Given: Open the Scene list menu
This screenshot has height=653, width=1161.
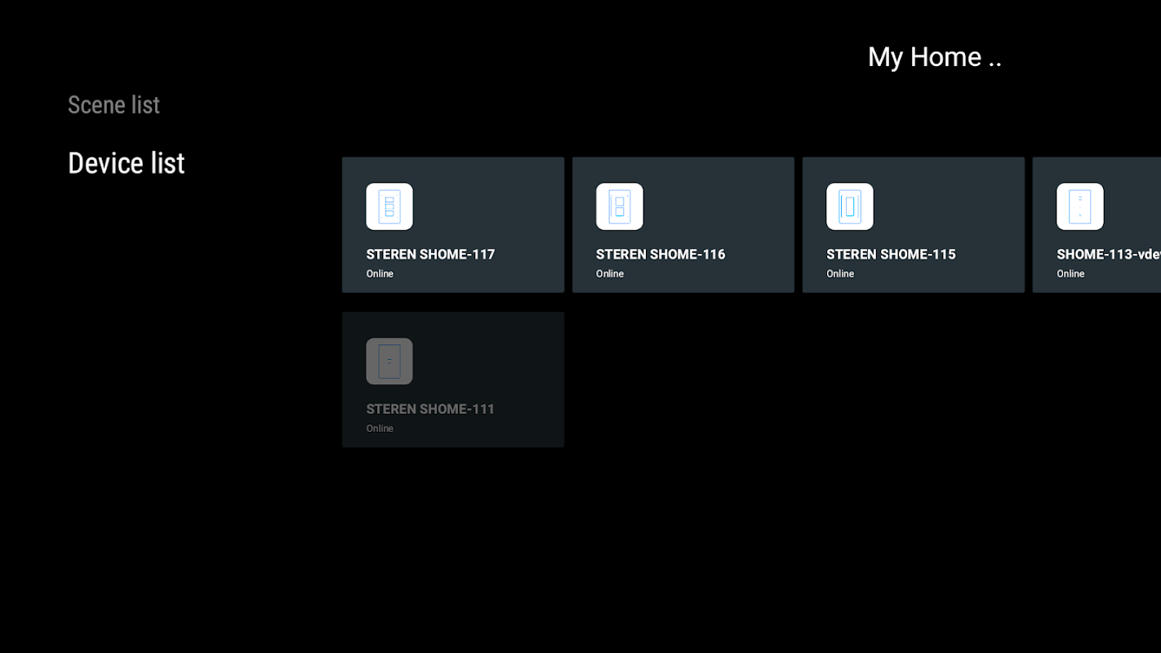Looking at the screenshot, I should (113, 104).
